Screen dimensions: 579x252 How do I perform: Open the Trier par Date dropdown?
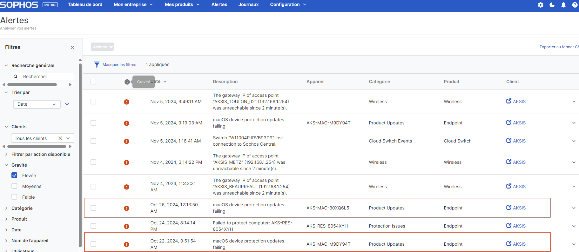coord(37,104)
